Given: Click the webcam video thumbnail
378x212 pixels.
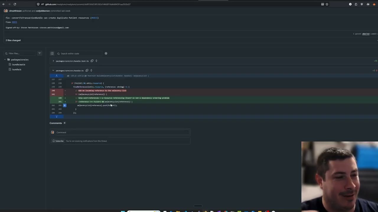Looking at the screenshot, I should pos(340,177).
